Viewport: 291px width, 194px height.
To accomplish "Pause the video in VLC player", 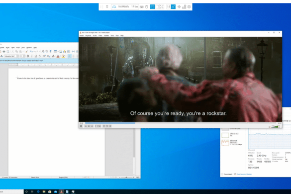I will click(x=81, y=126).
